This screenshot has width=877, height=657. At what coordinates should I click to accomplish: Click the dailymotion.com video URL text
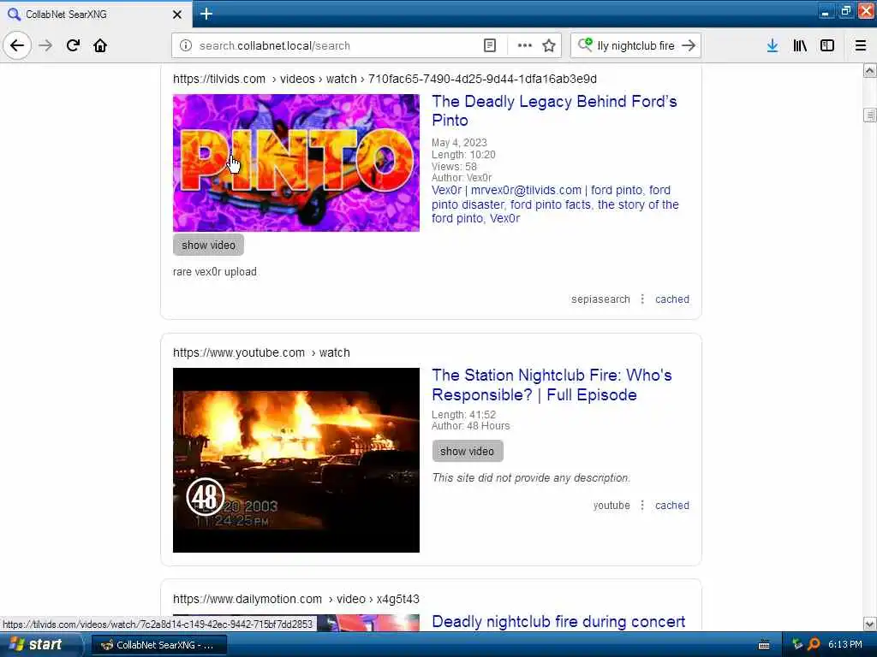pyautogui.click(x=295, y=599)
